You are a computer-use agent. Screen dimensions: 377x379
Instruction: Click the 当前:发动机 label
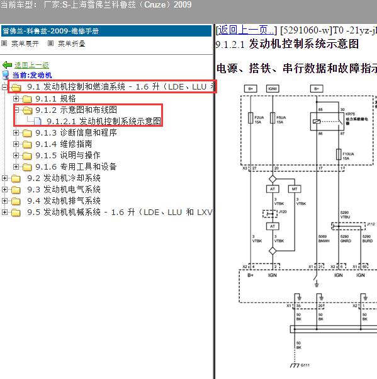tap(32, 75)
